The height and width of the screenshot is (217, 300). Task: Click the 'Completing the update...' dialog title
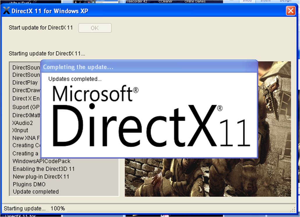point(78,67)
